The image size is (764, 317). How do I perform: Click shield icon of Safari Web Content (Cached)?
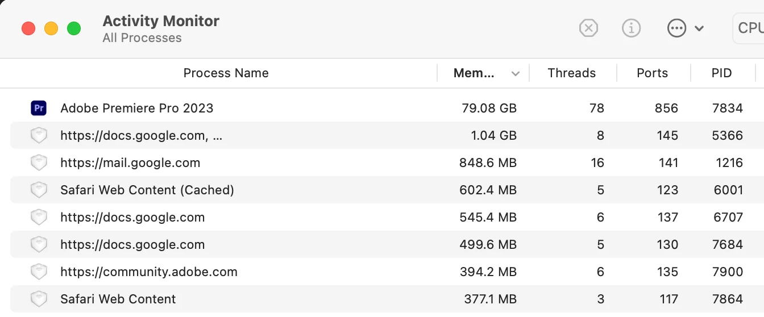38,190
